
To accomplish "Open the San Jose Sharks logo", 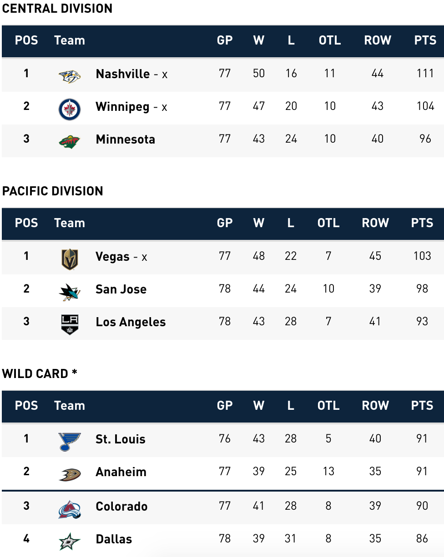I will click(x=70, y=292).
